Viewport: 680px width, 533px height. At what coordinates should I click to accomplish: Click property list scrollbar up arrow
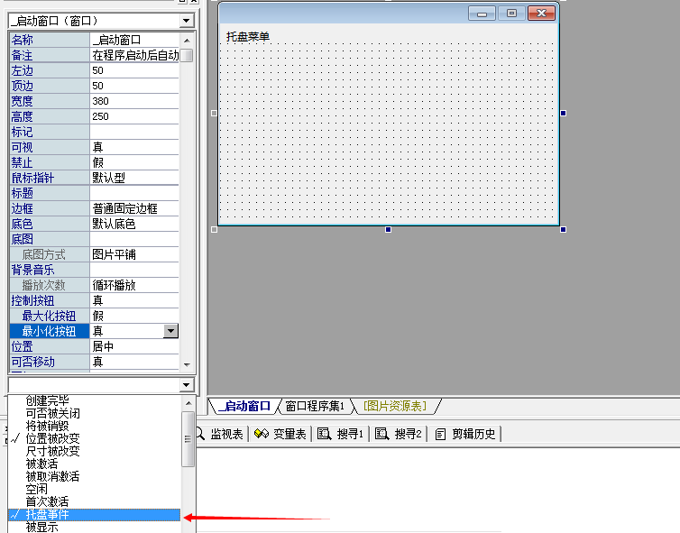[187, 41]
